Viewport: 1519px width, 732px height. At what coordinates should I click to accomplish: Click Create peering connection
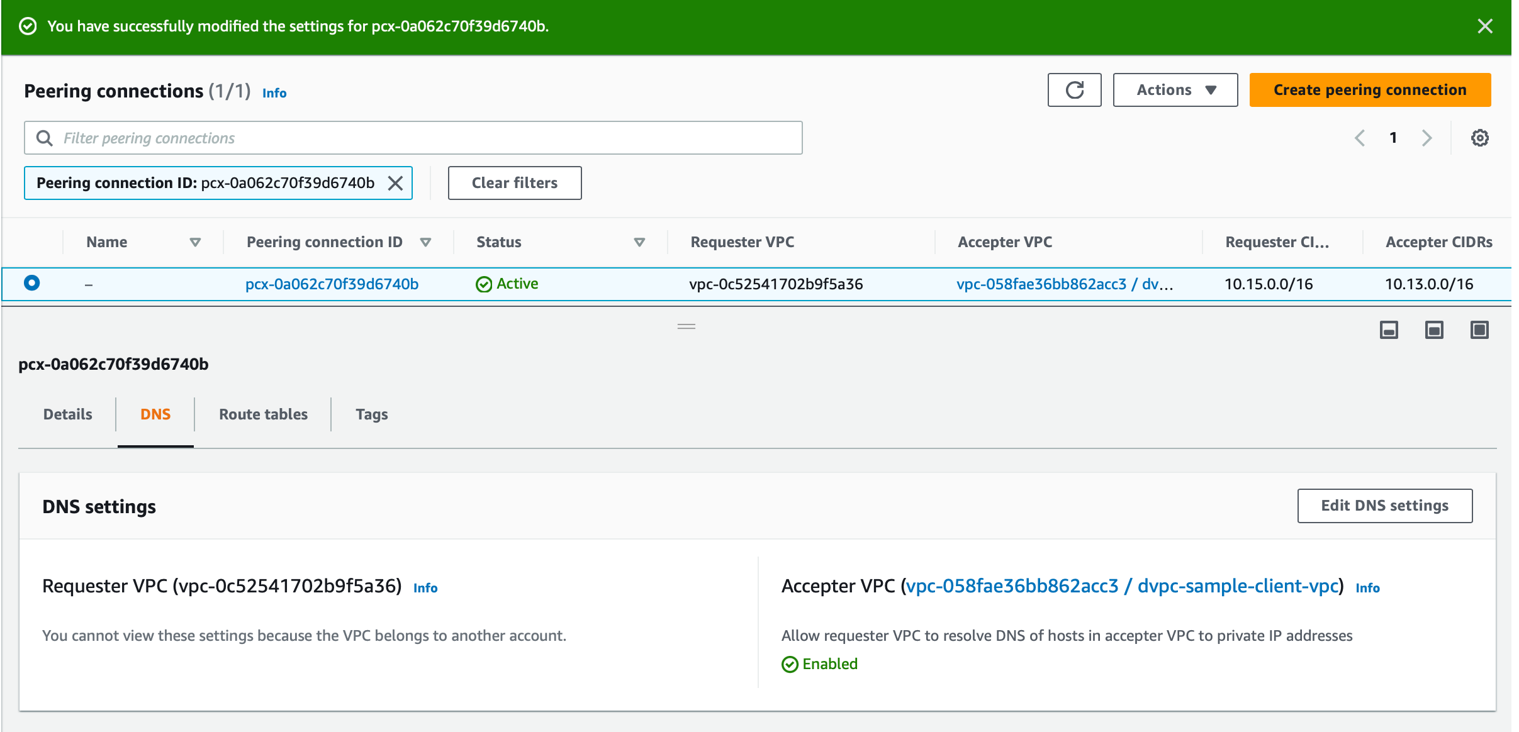[x=1369, y=89]
